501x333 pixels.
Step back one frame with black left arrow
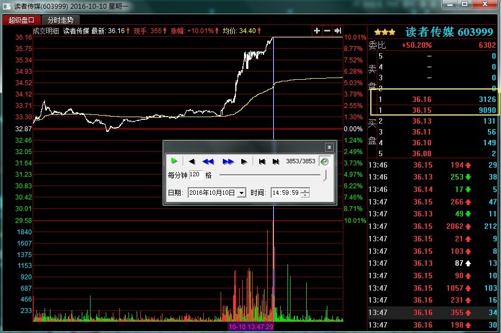click(191, 161)
